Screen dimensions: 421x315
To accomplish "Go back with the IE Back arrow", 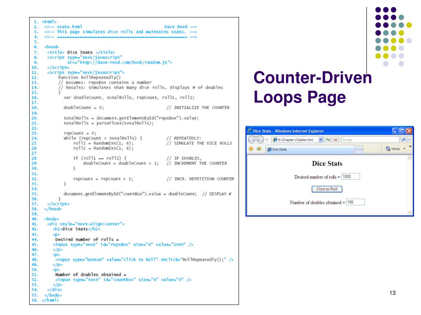I will [252, 139].
